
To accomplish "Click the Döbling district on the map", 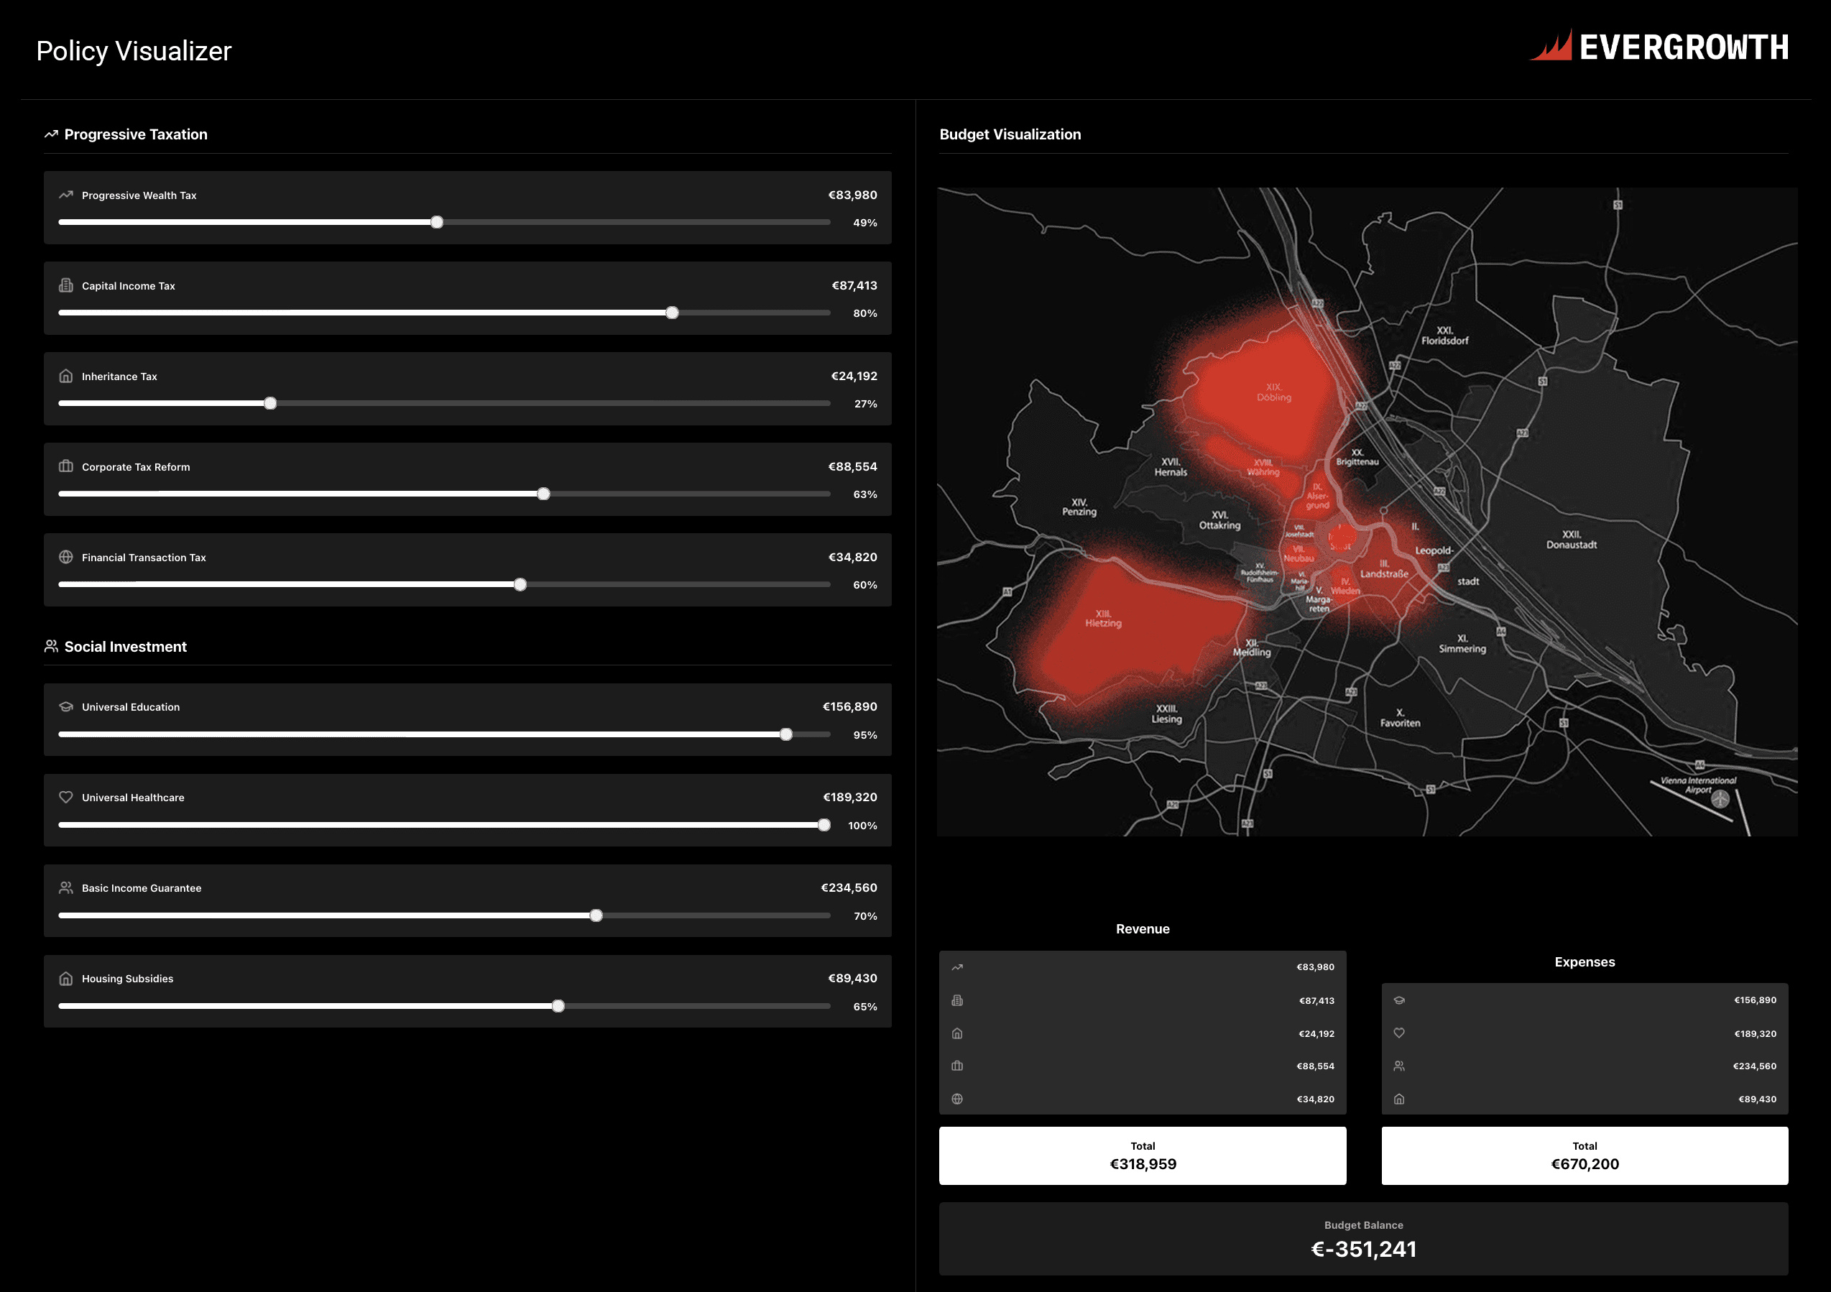I will [1273, 392].
